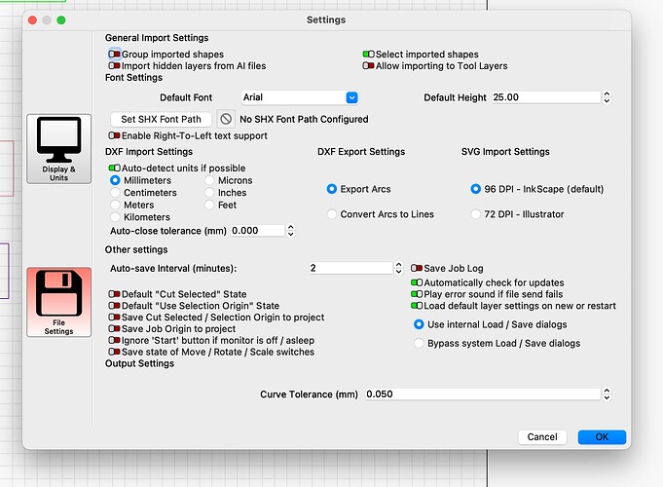663x487 pixels.
Task: Select Meters DXF import unit
Action: tap(115, 205)
